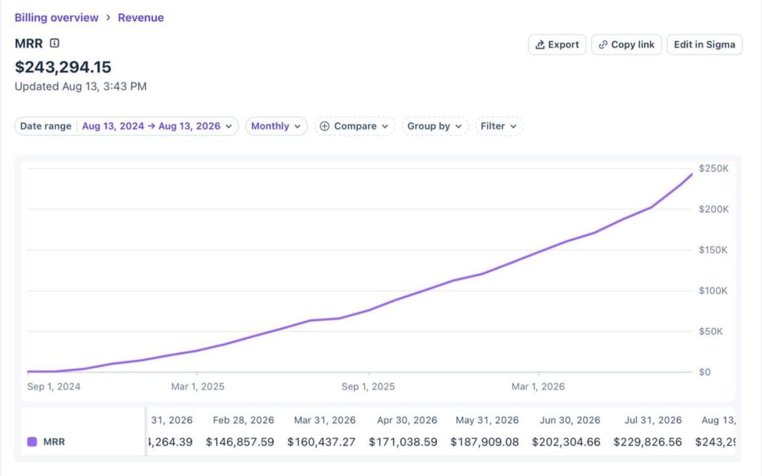
Task: Select the Jun 30, 2026 column header
Action: (x=570, y=420)
